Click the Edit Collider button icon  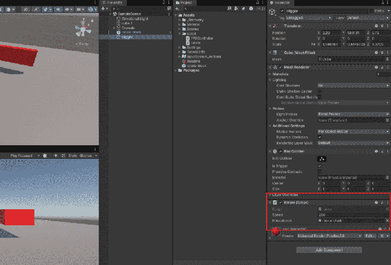point(322,159)
